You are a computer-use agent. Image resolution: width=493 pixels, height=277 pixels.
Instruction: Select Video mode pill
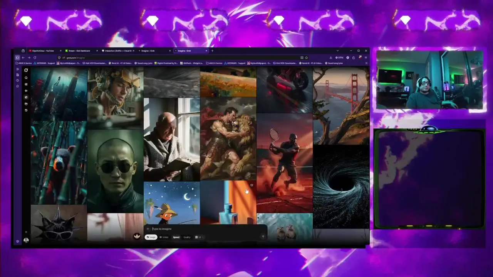point(164,237)
